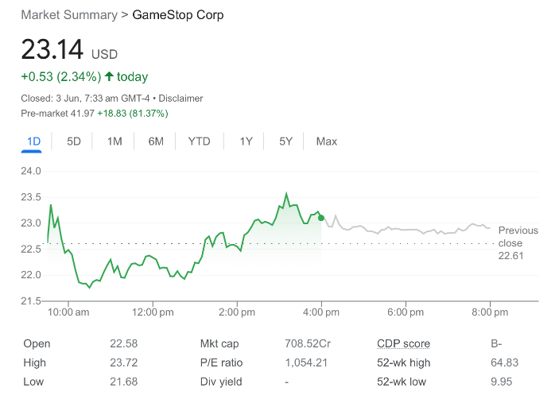The width and height of the screenshot is (559, 407).
Task: Open the Disclaimer link
Action: click(x=181, y=99)
